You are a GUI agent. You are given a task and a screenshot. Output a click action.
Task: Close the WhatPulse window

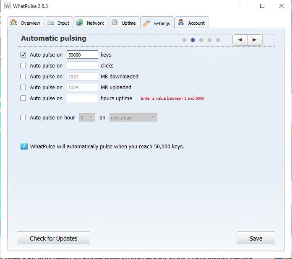click(282, 6)
